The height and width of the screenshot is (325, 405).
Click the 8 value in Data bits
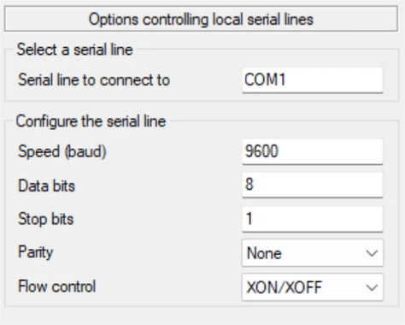249,184
